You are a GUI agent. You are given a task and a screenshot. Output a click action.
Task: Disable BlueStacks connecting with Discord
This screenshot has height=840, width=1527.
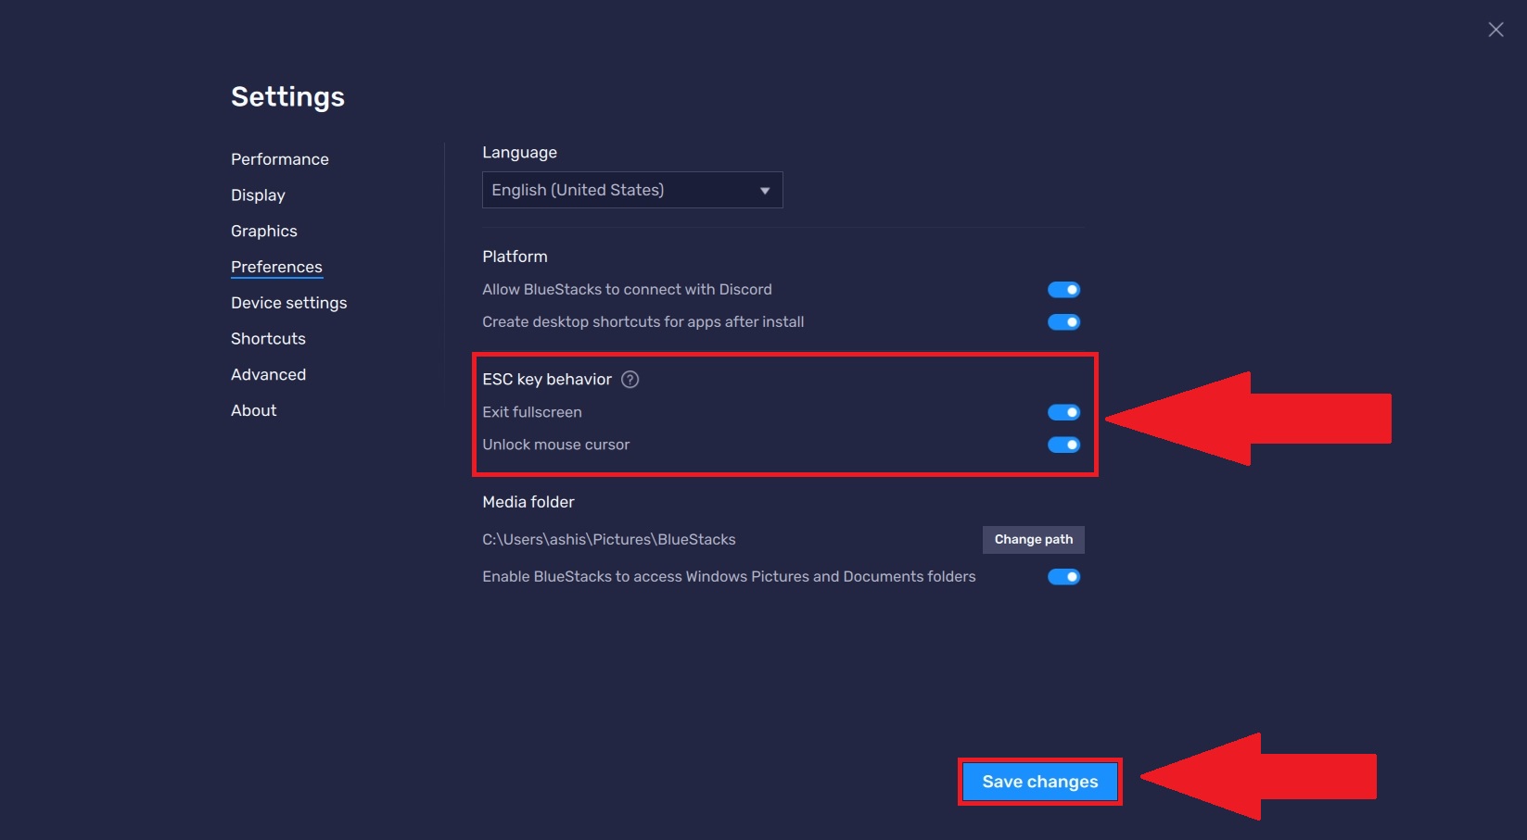(x=1063, y=288)
